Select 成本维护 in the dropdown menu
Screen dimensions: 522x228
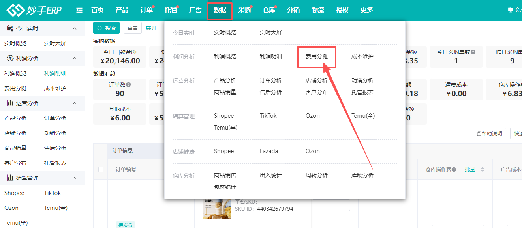pyautogui.click(x=362, y=56)
